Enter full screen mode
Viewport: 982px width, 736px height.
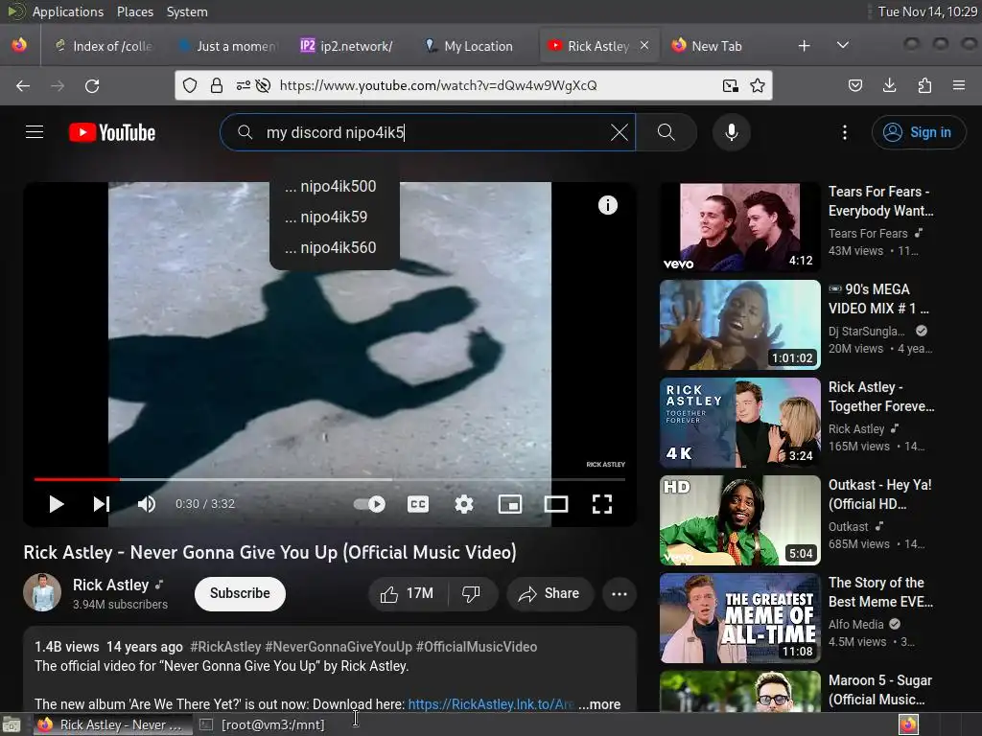pos(602,504)
